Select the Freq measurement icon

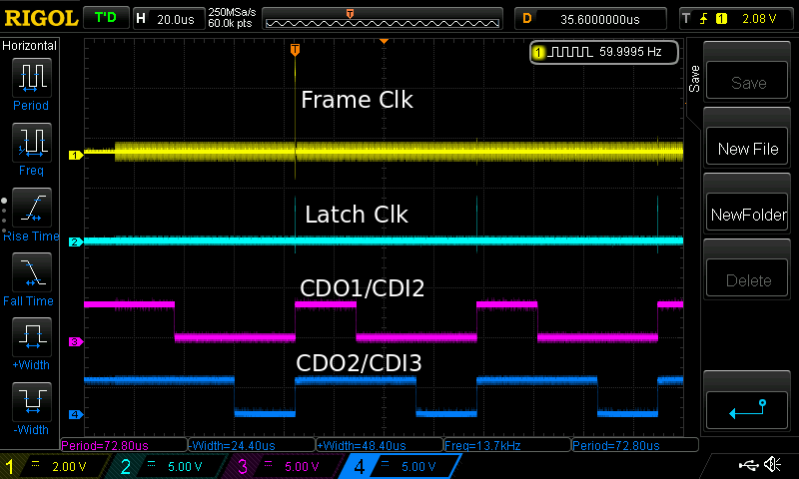tap(32, 143)
